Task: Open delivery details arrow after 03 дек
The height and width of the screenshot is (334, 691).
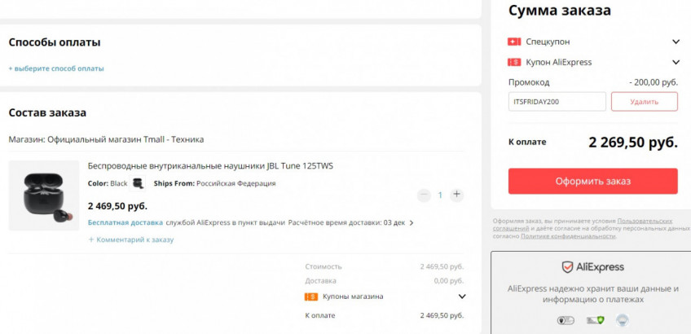Action: (412, 223)
